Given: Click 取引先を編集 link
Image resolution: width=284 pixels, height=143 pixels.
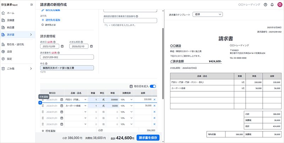Looking at the screenshot, I should coord(51,10).
